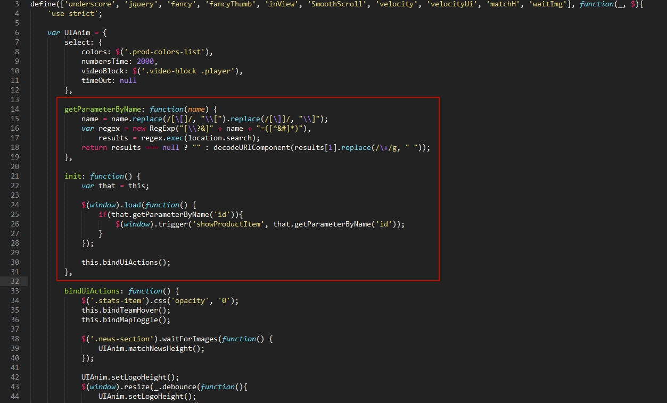The height and width of the screenshot is (403, 667).
Task: Click the init function property name
Action: coord(73,176)
